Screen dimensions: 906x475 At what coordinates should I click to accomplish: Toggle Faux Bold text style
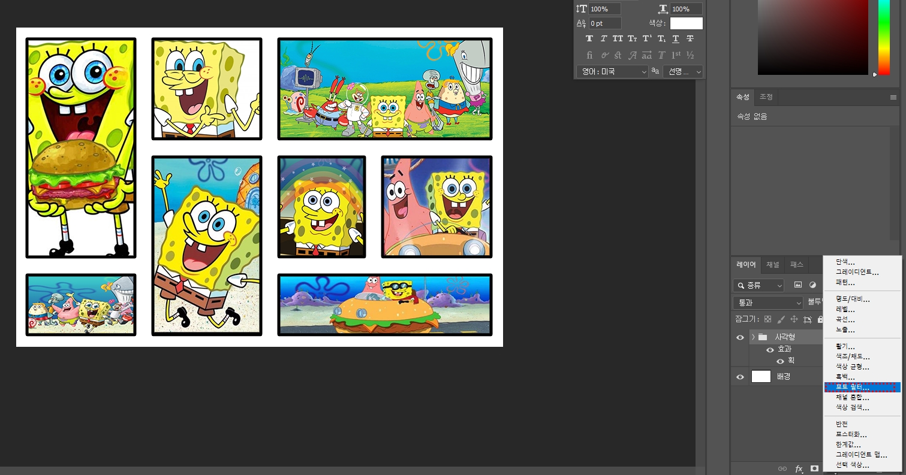click(589, 39)
